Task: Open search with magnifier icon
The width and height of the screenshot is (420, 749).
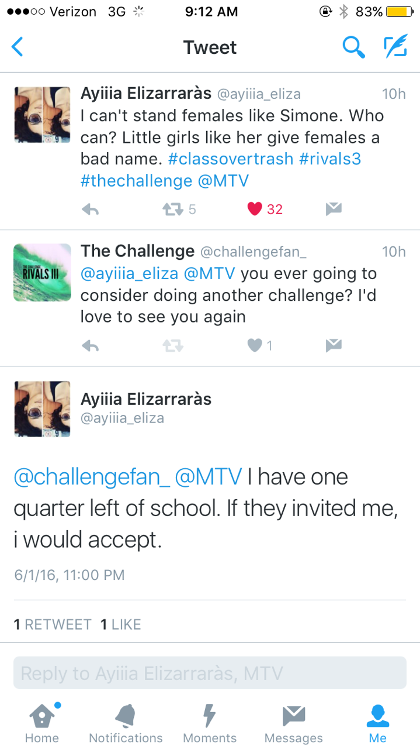Action: (353, 47)
